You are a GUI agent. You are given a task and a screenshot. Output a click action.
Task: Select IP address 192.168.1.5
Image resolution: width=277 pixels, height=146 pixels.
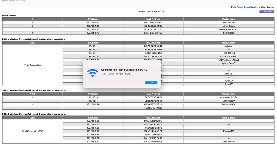tap(93, 49)
